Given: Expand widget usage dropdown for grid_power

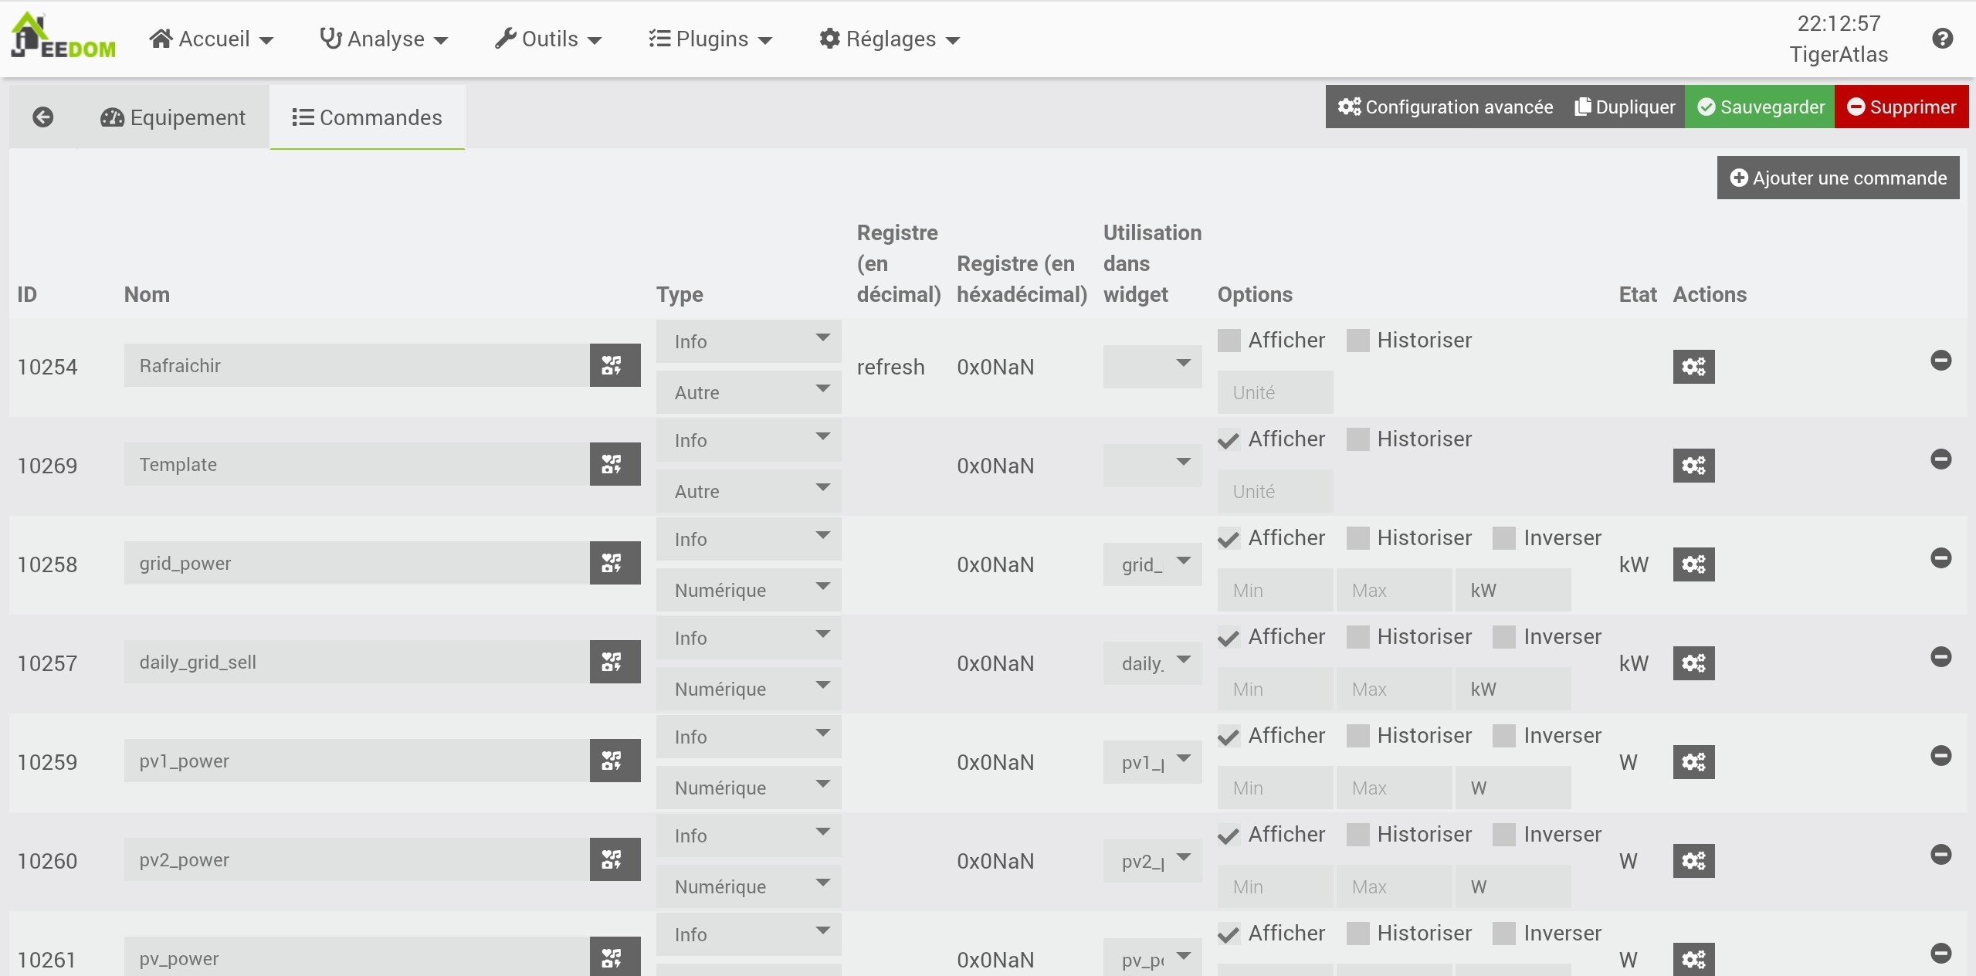Looking at the screenshot, I should pyautogui.click(x=1152, y=564).
